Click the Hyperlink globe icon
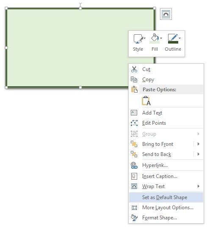This screenshot has height=227, width=207. [134, 165]
